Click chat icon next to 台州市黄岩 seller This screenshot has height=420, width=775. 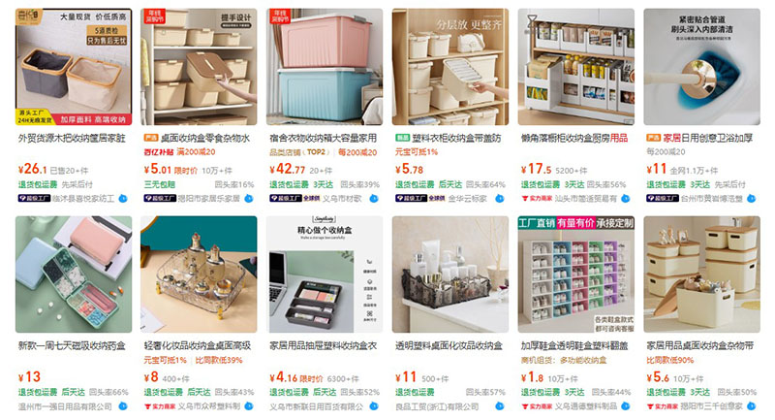(752, 199)
